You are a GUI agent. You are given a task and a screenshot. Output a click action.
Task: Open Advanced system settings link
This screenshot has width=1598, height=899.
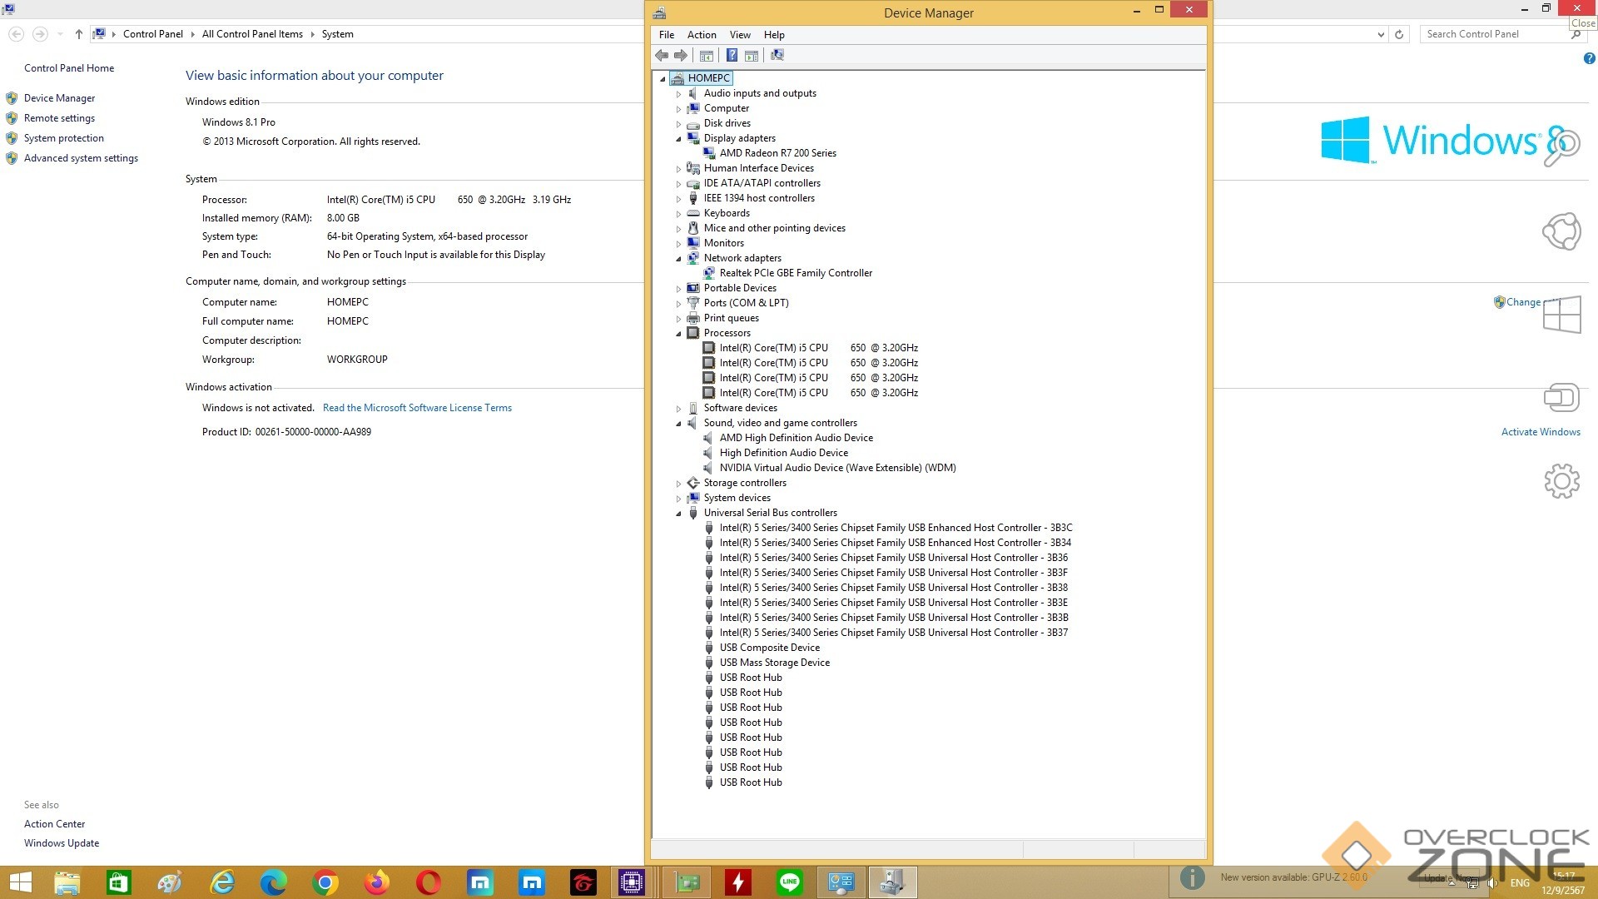81,158
